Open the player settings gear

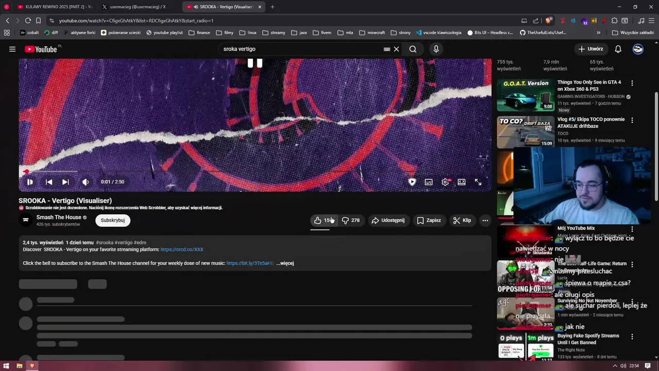coord(445,182)
